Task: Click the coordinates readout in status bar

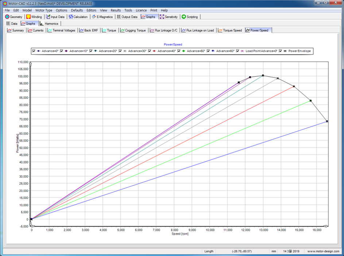Action: click(x=241, y=251)
